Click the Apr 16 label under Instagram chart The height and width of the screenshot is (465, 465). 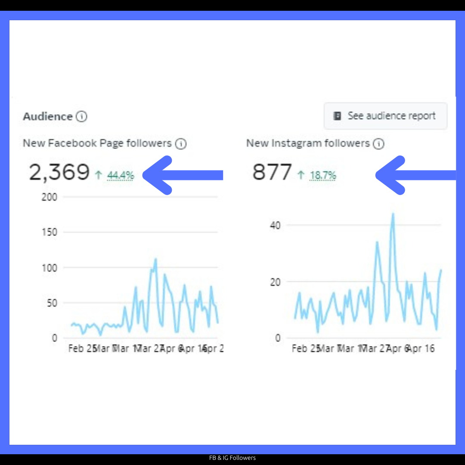coord(422,348)
